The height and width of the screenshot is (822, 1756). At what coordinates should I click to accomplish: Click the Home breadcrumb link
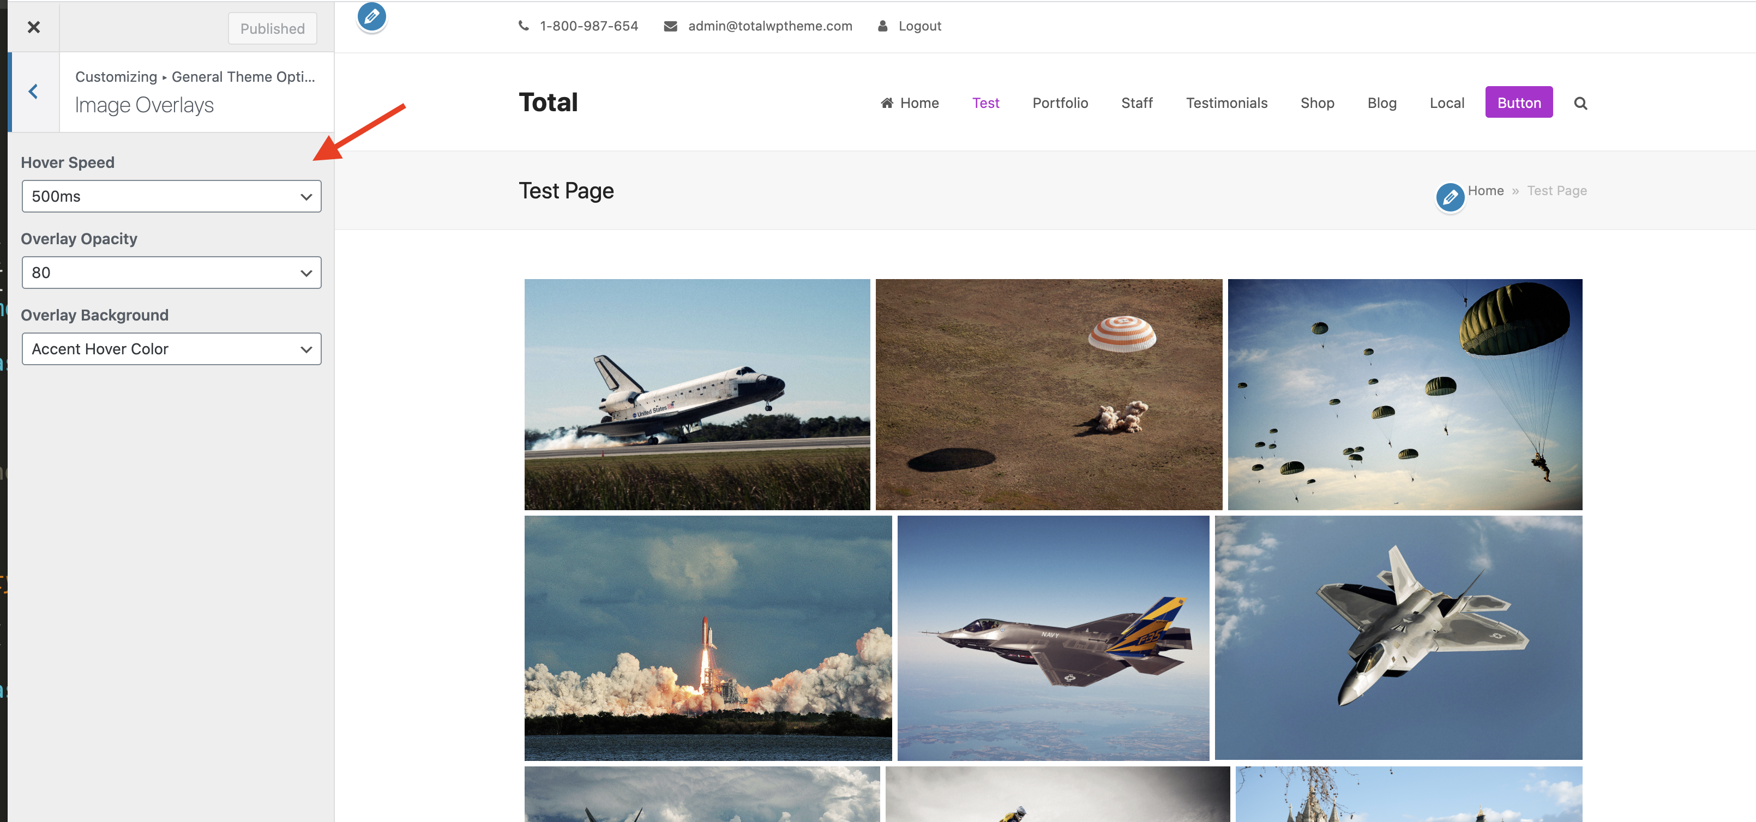point(1486,191)
